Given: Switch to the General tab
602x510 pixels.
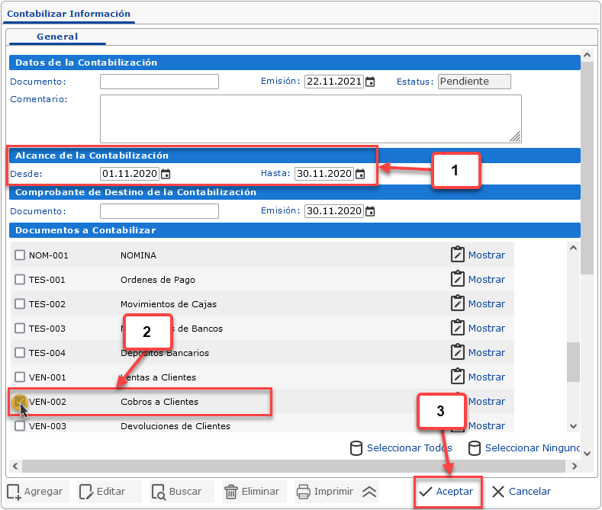Looking at the screenshot, I should pos(57,37).
